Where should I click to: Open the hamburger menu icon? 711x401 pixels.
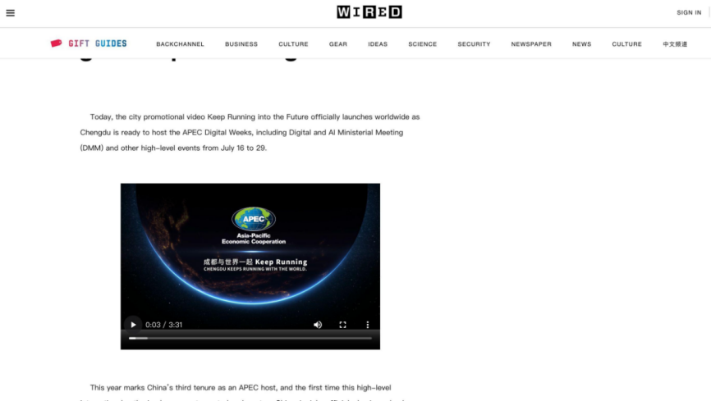[x=11, y=12]
